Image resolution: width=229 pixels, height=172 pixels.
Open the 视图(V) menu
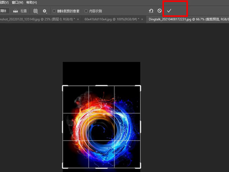tap(4, 3)
